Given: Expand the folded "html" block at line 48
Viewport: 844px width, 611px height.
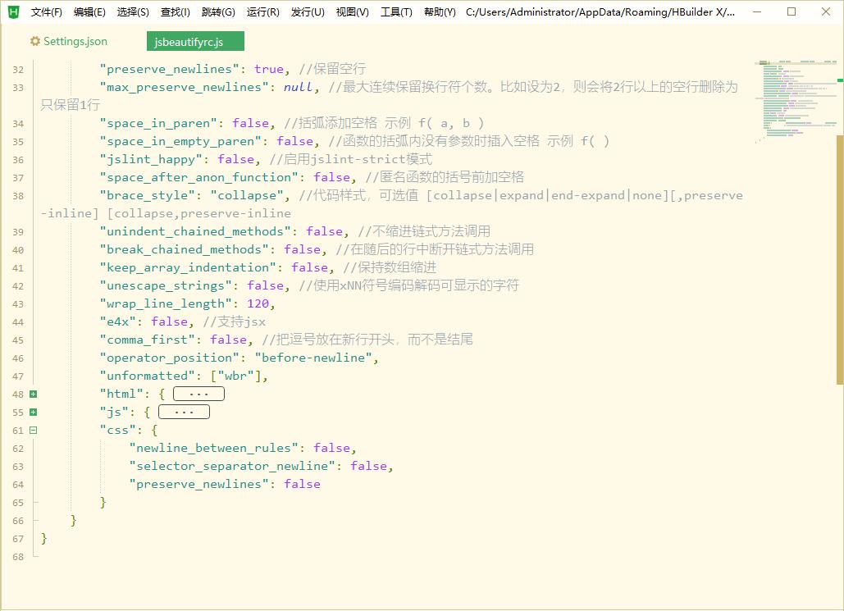Looking at the screenshot, I should click(x=34, y=394).
